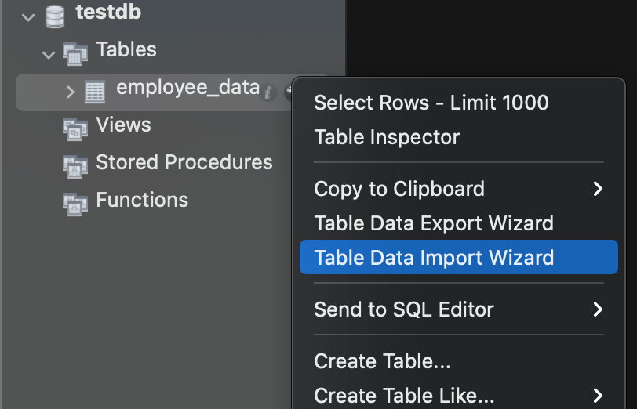Click the Stored Procedures folder icon

click(75, 165)
